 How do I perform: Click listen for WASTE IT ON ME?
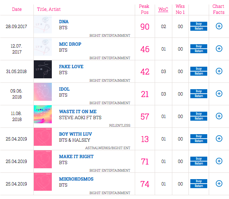[x=199, y=118]
